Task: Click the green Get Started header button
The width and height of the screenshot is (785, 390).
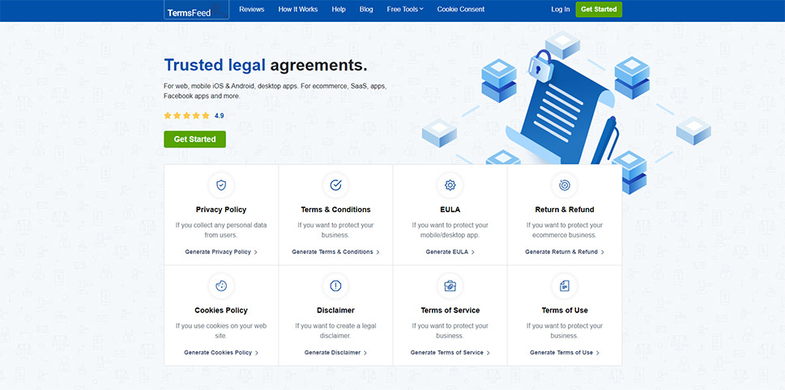Action: click(599, 9)
